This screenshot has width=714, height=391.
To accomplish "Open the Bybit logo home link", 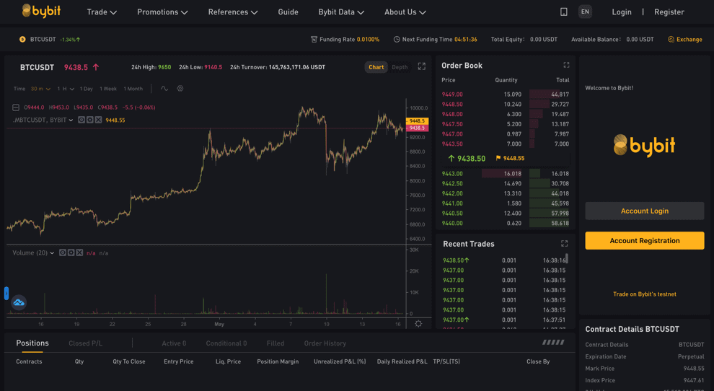I will pos(41,11).
